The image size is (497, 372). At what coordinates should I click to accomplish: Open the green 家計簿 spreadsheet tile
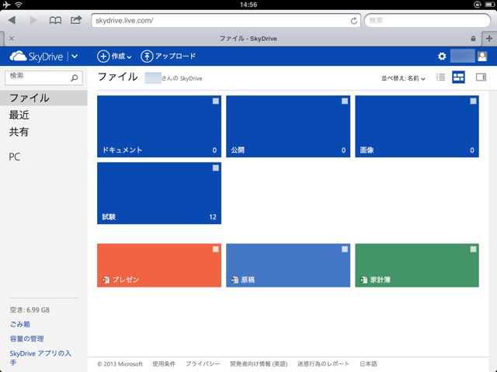[x=417, y=265]
